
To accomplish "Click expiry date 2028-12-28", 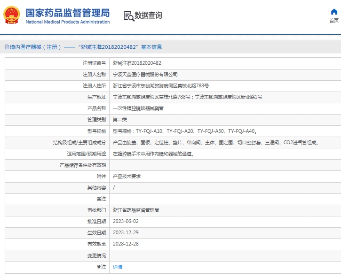I will coord(126,244).
